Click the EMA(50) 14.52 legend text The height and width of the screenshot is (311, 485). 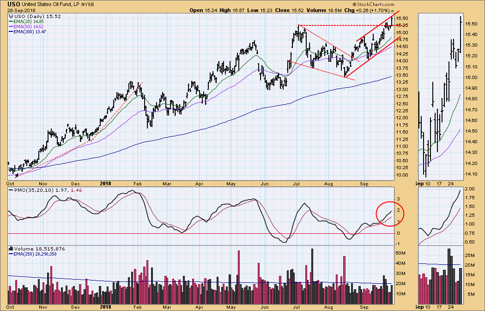tap(29, 27)
